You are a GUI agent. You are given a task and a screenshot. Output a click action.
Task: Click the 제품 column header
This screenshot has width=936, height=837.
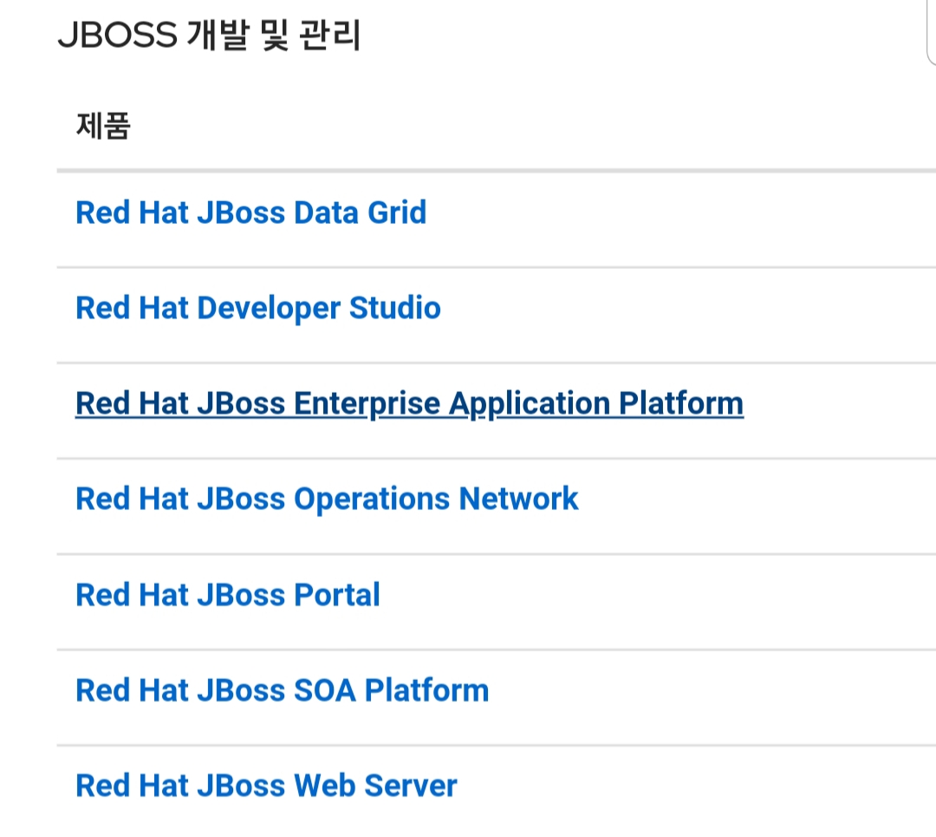(x=103, y=126)
